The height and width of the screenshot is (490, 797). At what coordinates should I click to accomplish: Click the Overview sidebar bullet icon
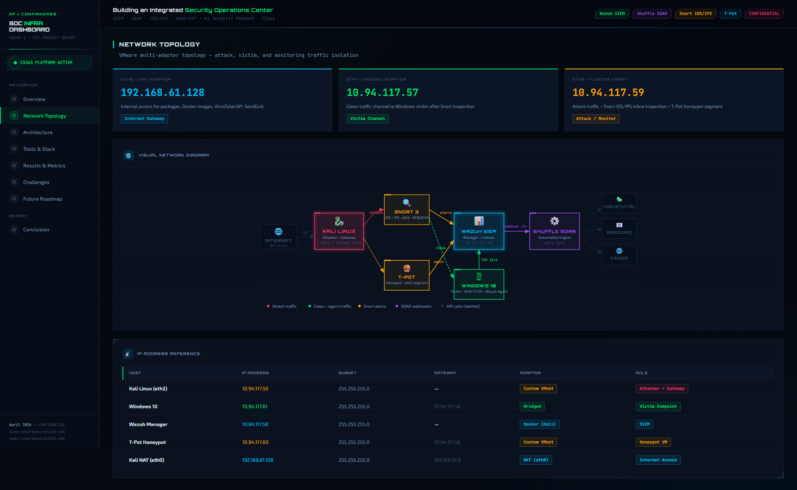[14, 99]
